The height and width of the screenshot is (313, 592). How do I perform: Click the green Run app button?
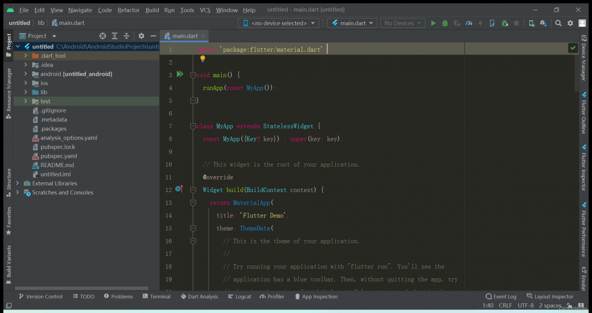pos(433,23)
